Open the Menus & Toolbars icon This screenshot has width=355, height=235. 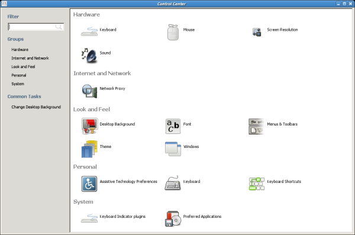click(x=257, y=126)
